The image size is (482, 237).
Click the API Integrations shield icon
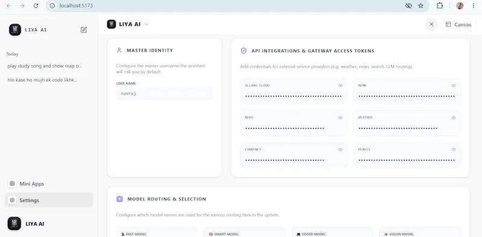(x=243, y=51)
